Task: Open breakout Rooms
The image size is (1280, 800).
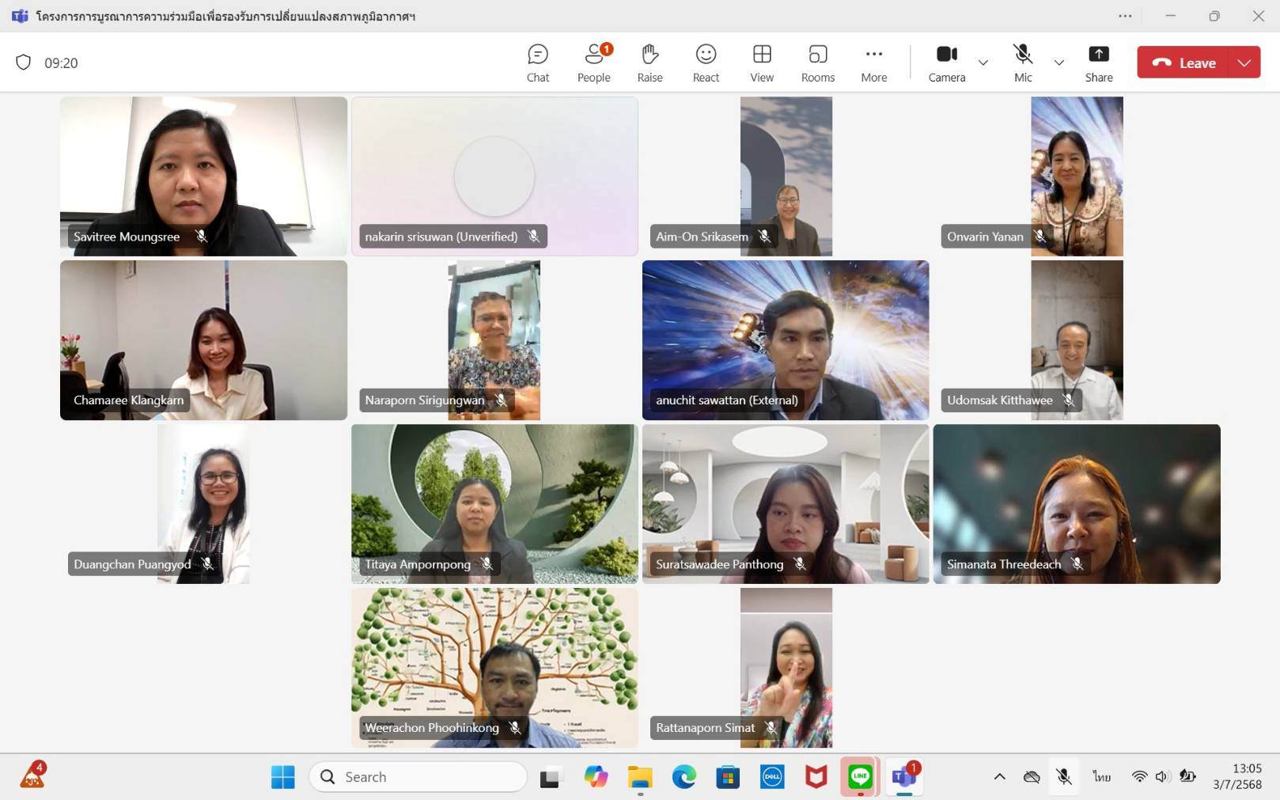Action: click(x=817, y=63)
